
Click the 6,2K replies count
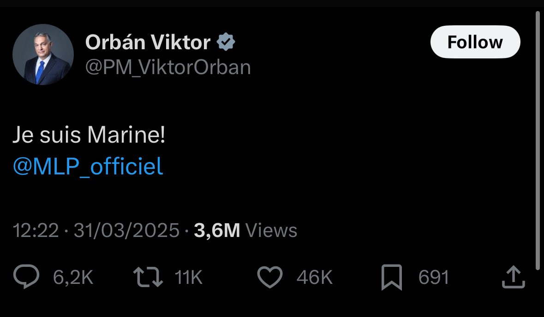click(73, 277)
